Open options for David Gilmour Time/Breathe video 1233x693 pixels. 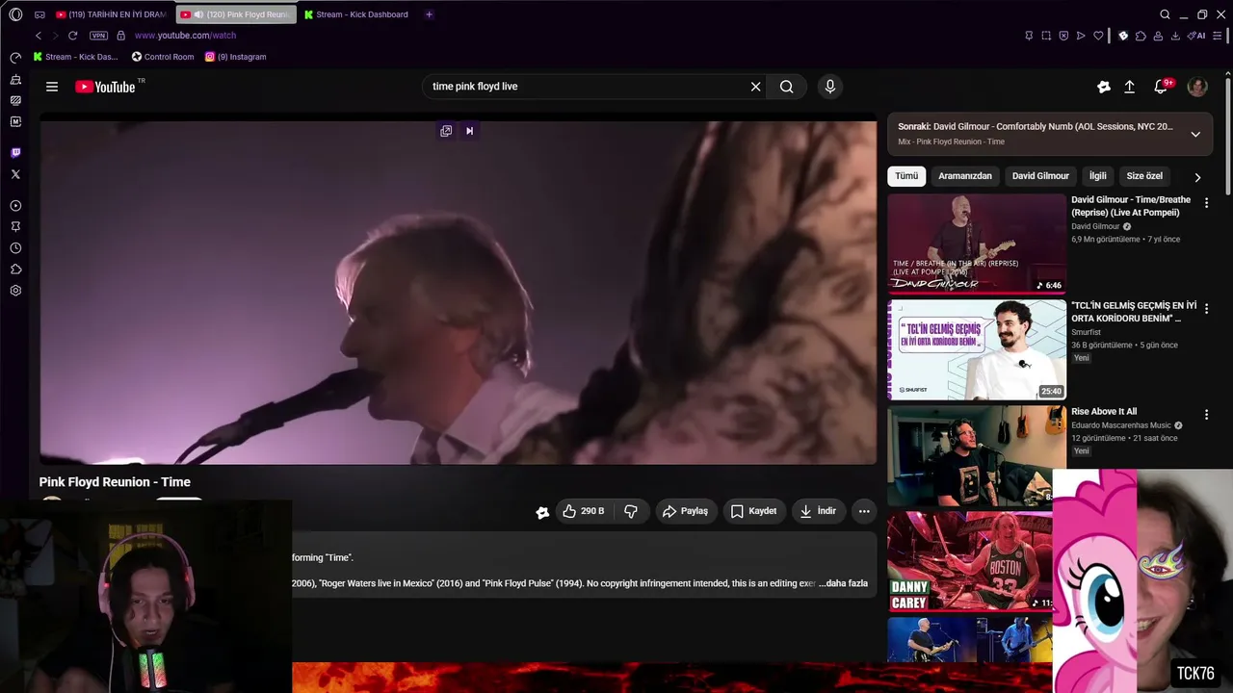click(1206, 203)
